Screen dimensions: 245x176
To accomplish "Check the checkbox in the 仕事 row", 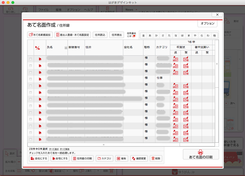I will pos(30,79).
